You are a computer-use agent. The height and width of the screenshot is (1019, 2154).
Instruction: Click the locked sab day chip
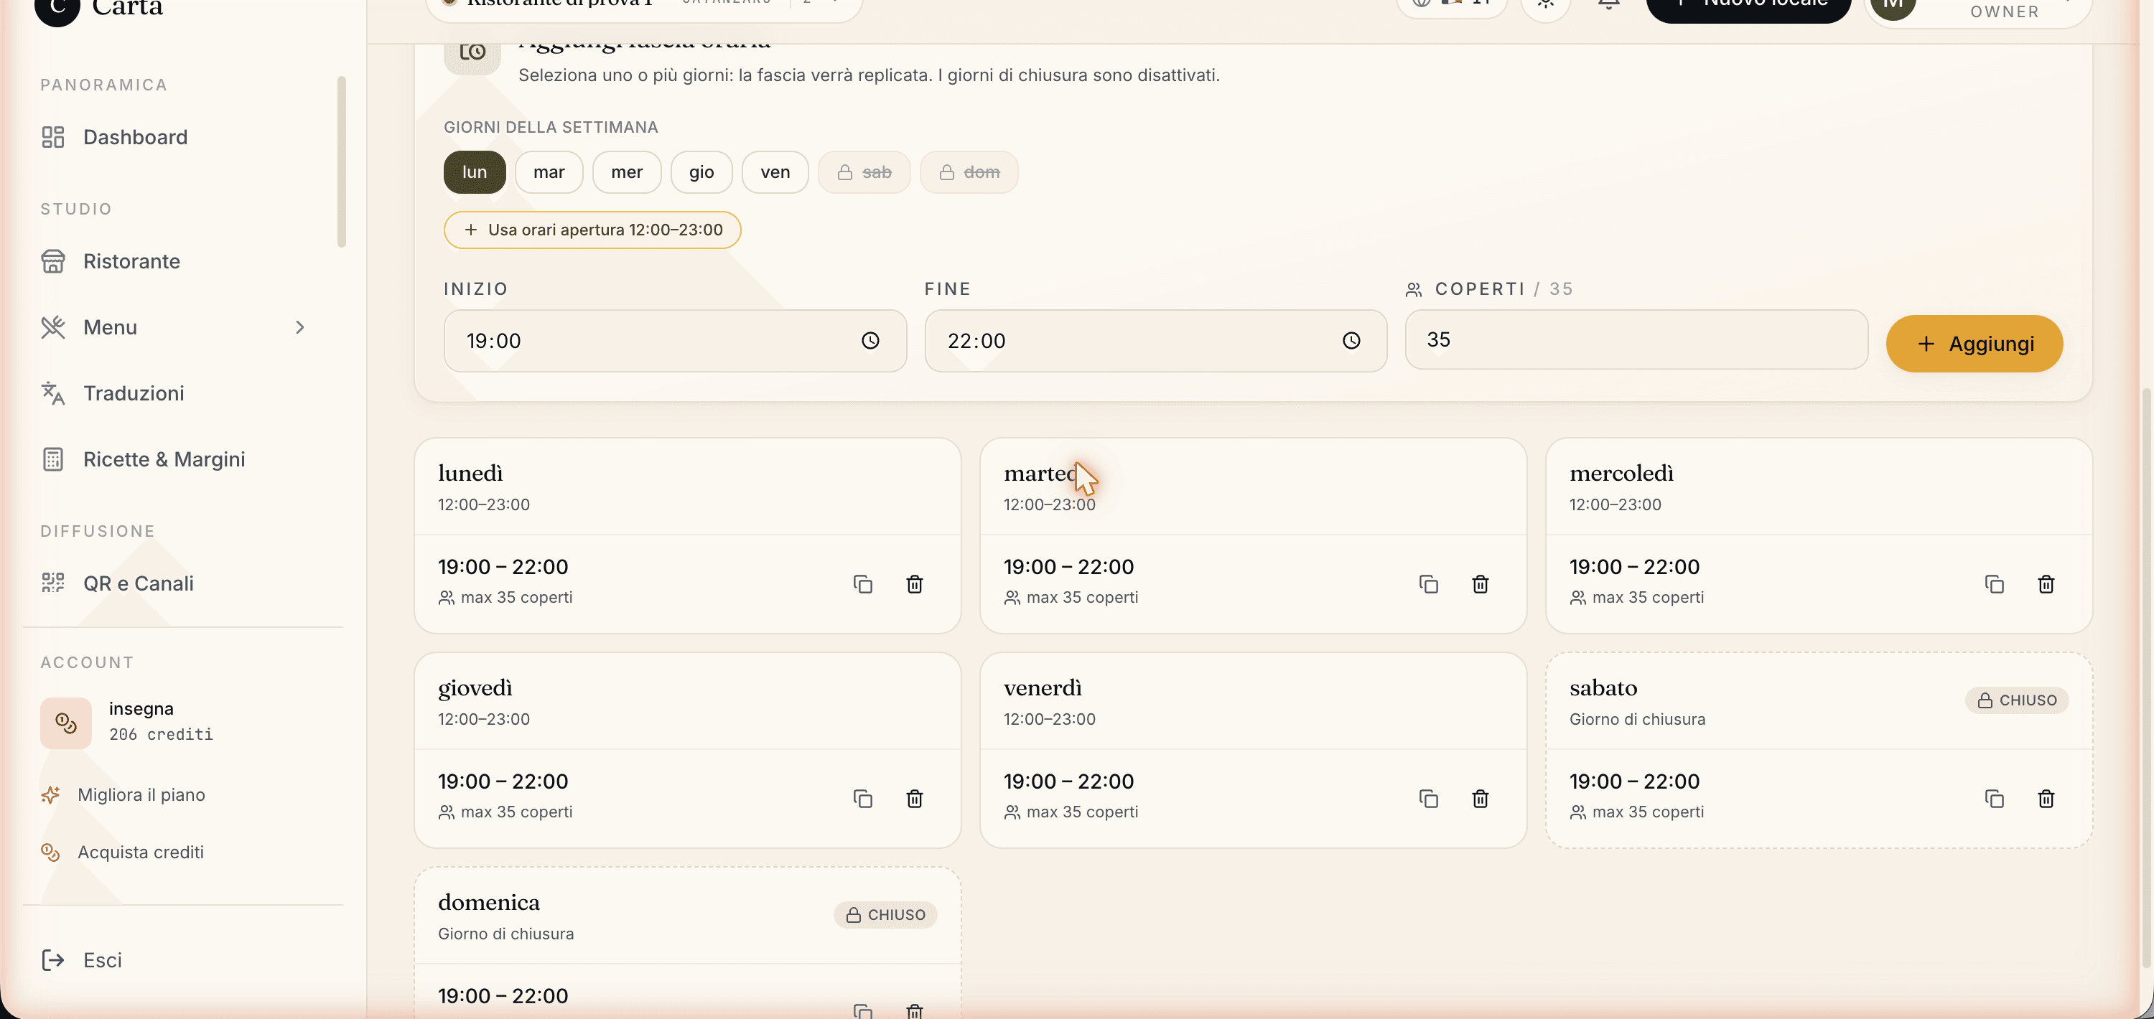(864, 172)
